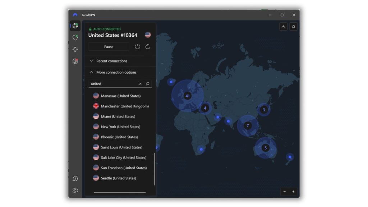Open the Threat Protection shield icon
368x207 pixels.
(75, 37)
